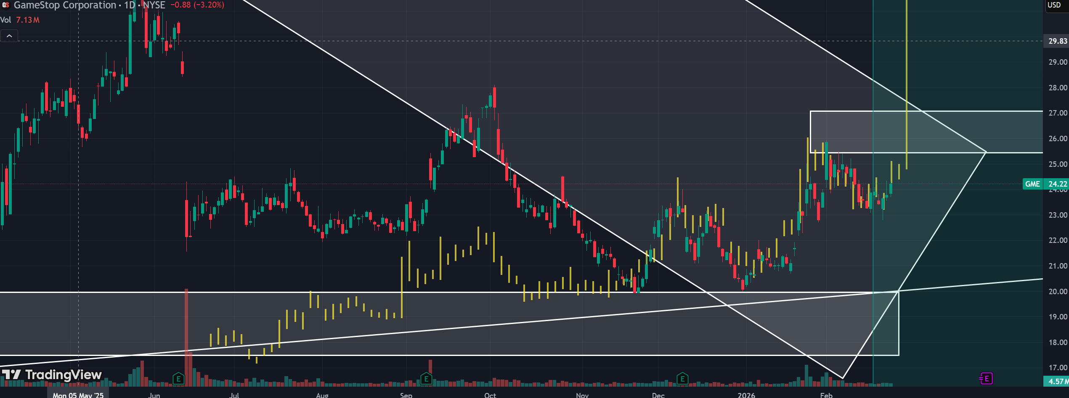This screenshot has width=1069, height=398.
Task: Open the December earnings marker
Action: coord(682,379)
